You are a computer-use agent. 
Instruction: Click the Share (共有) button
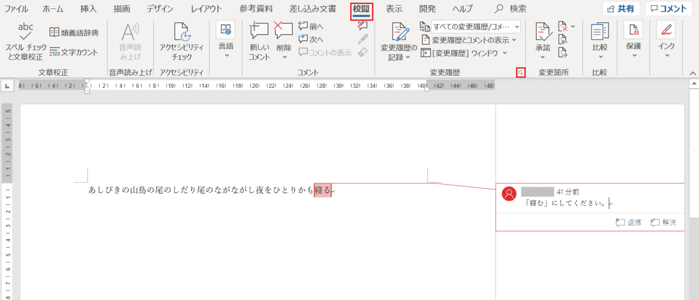[x=621, y=9]
